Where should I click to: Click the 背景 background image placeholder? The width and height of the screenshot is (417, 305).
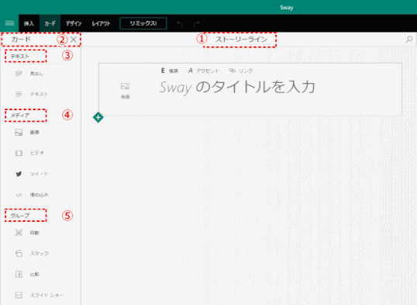[126, 91]
